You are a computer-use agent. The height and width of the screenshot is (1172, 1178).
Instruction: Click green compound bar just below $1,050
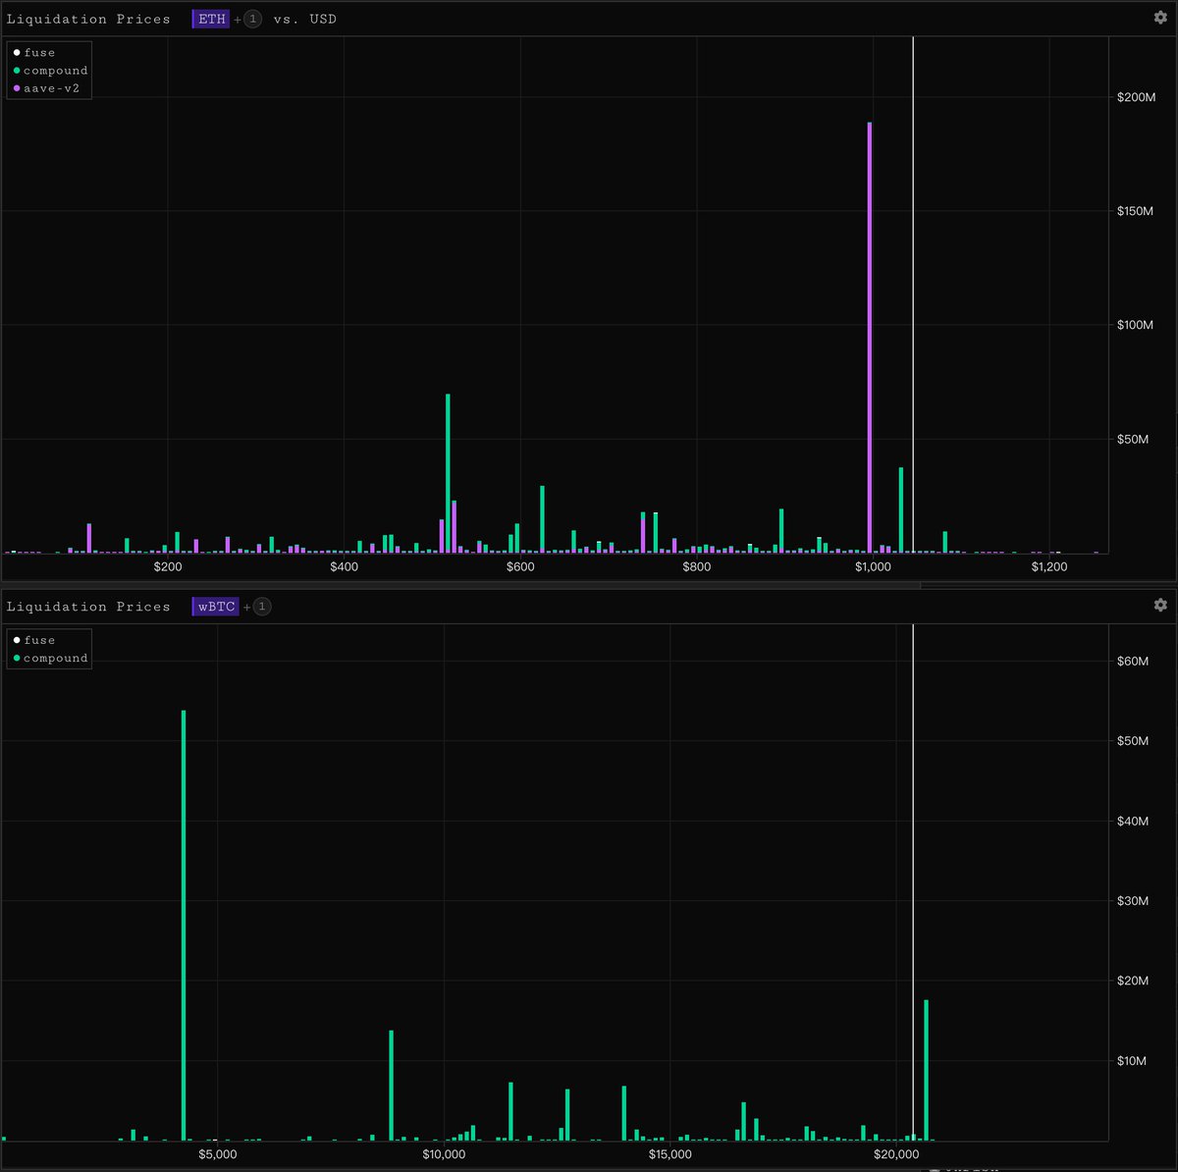pyautogui.click(x=901, y=510)
